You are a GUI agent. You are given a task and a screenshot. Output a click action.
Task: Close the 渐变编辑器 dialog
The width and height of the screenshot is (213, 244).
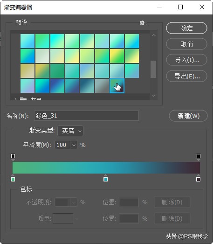click(202, 7)
